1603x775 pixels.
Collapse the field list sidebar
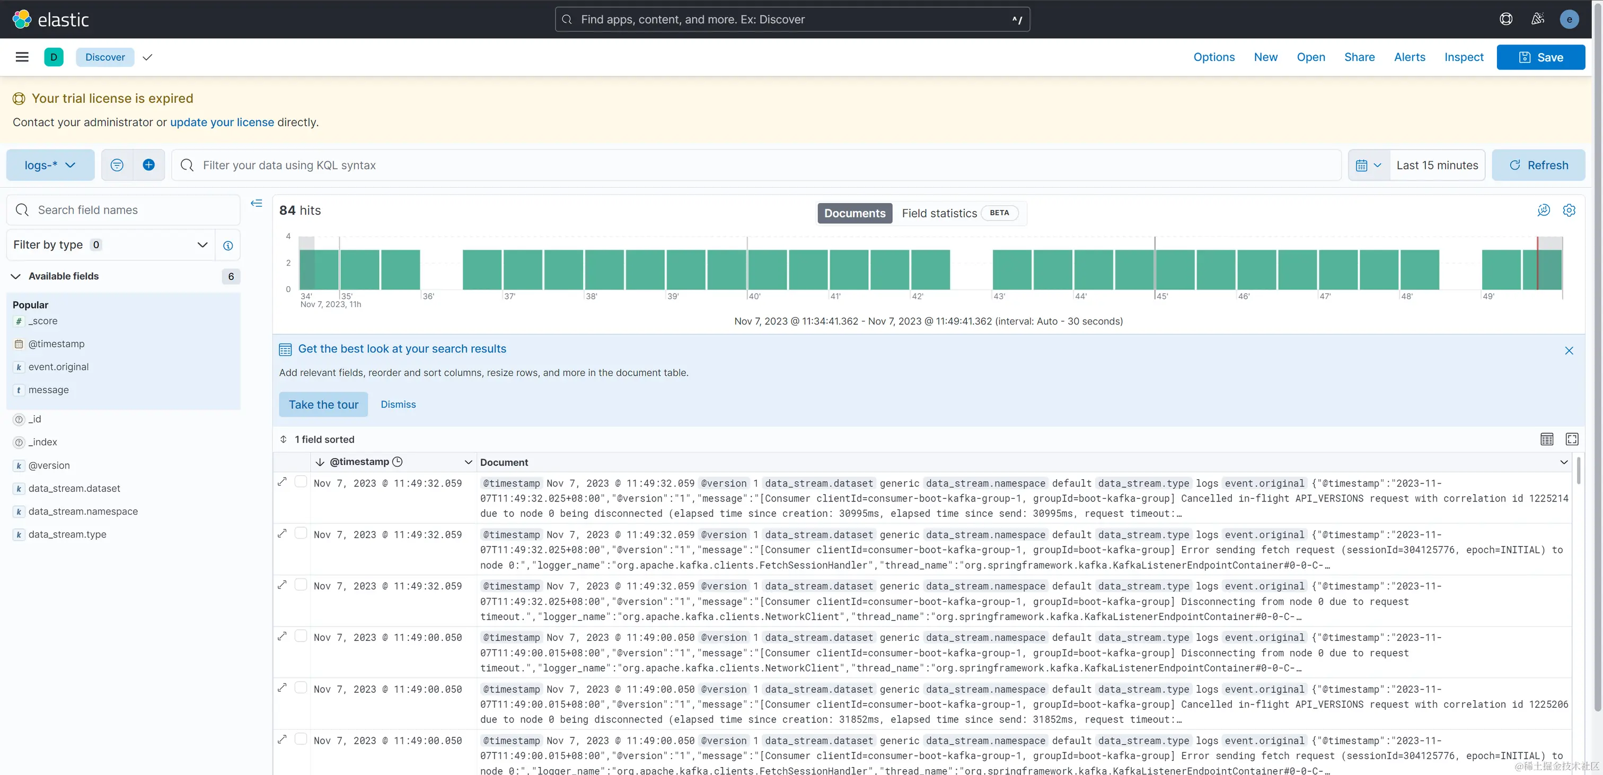(257, 203)
